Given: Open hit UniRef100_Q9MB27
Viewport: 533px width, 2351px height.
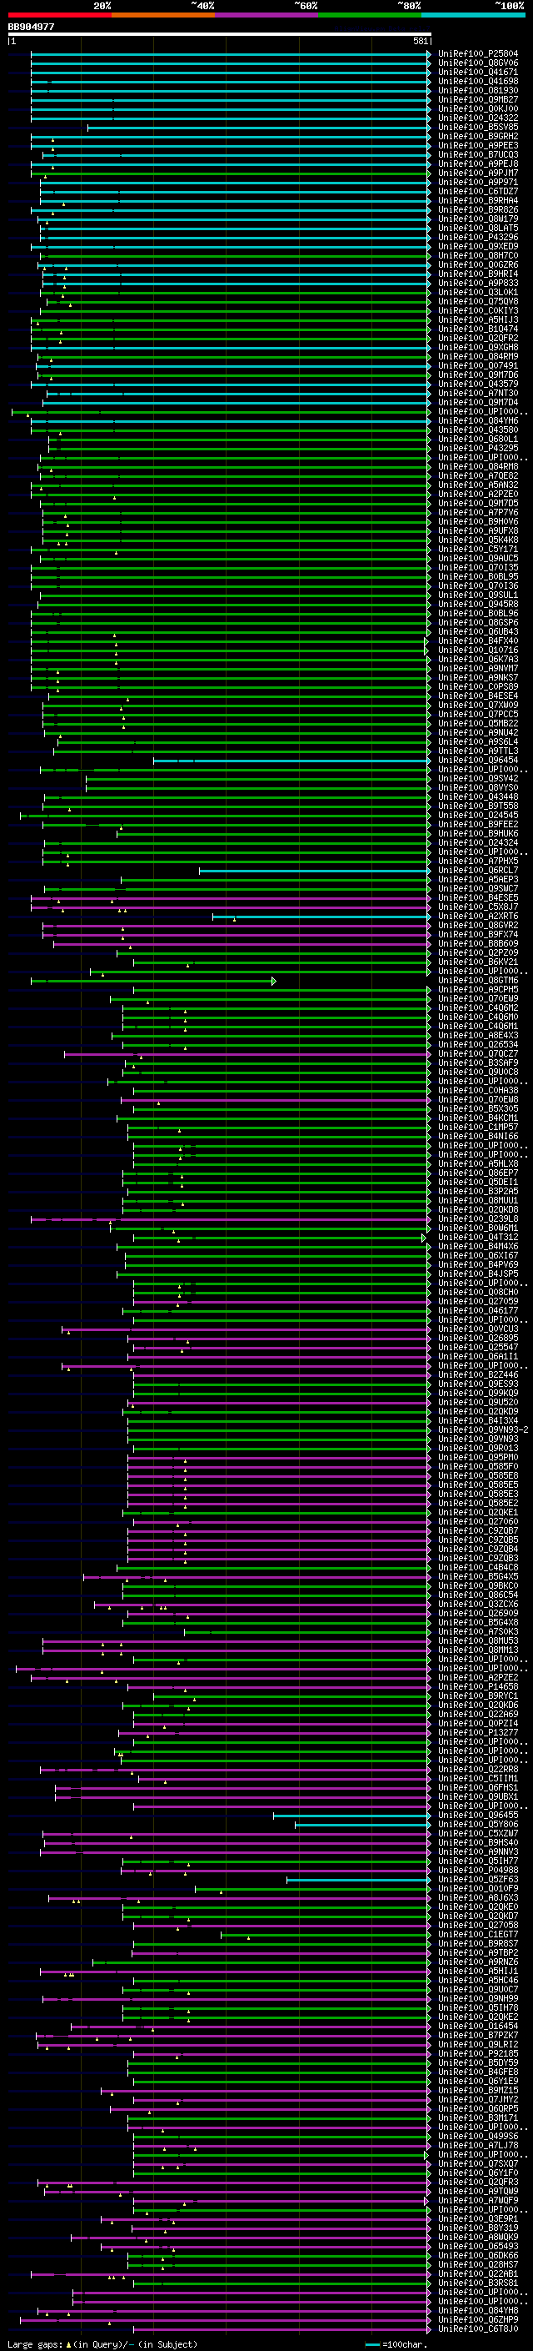Looking at the screenshot, I should [x=478, y=99].
